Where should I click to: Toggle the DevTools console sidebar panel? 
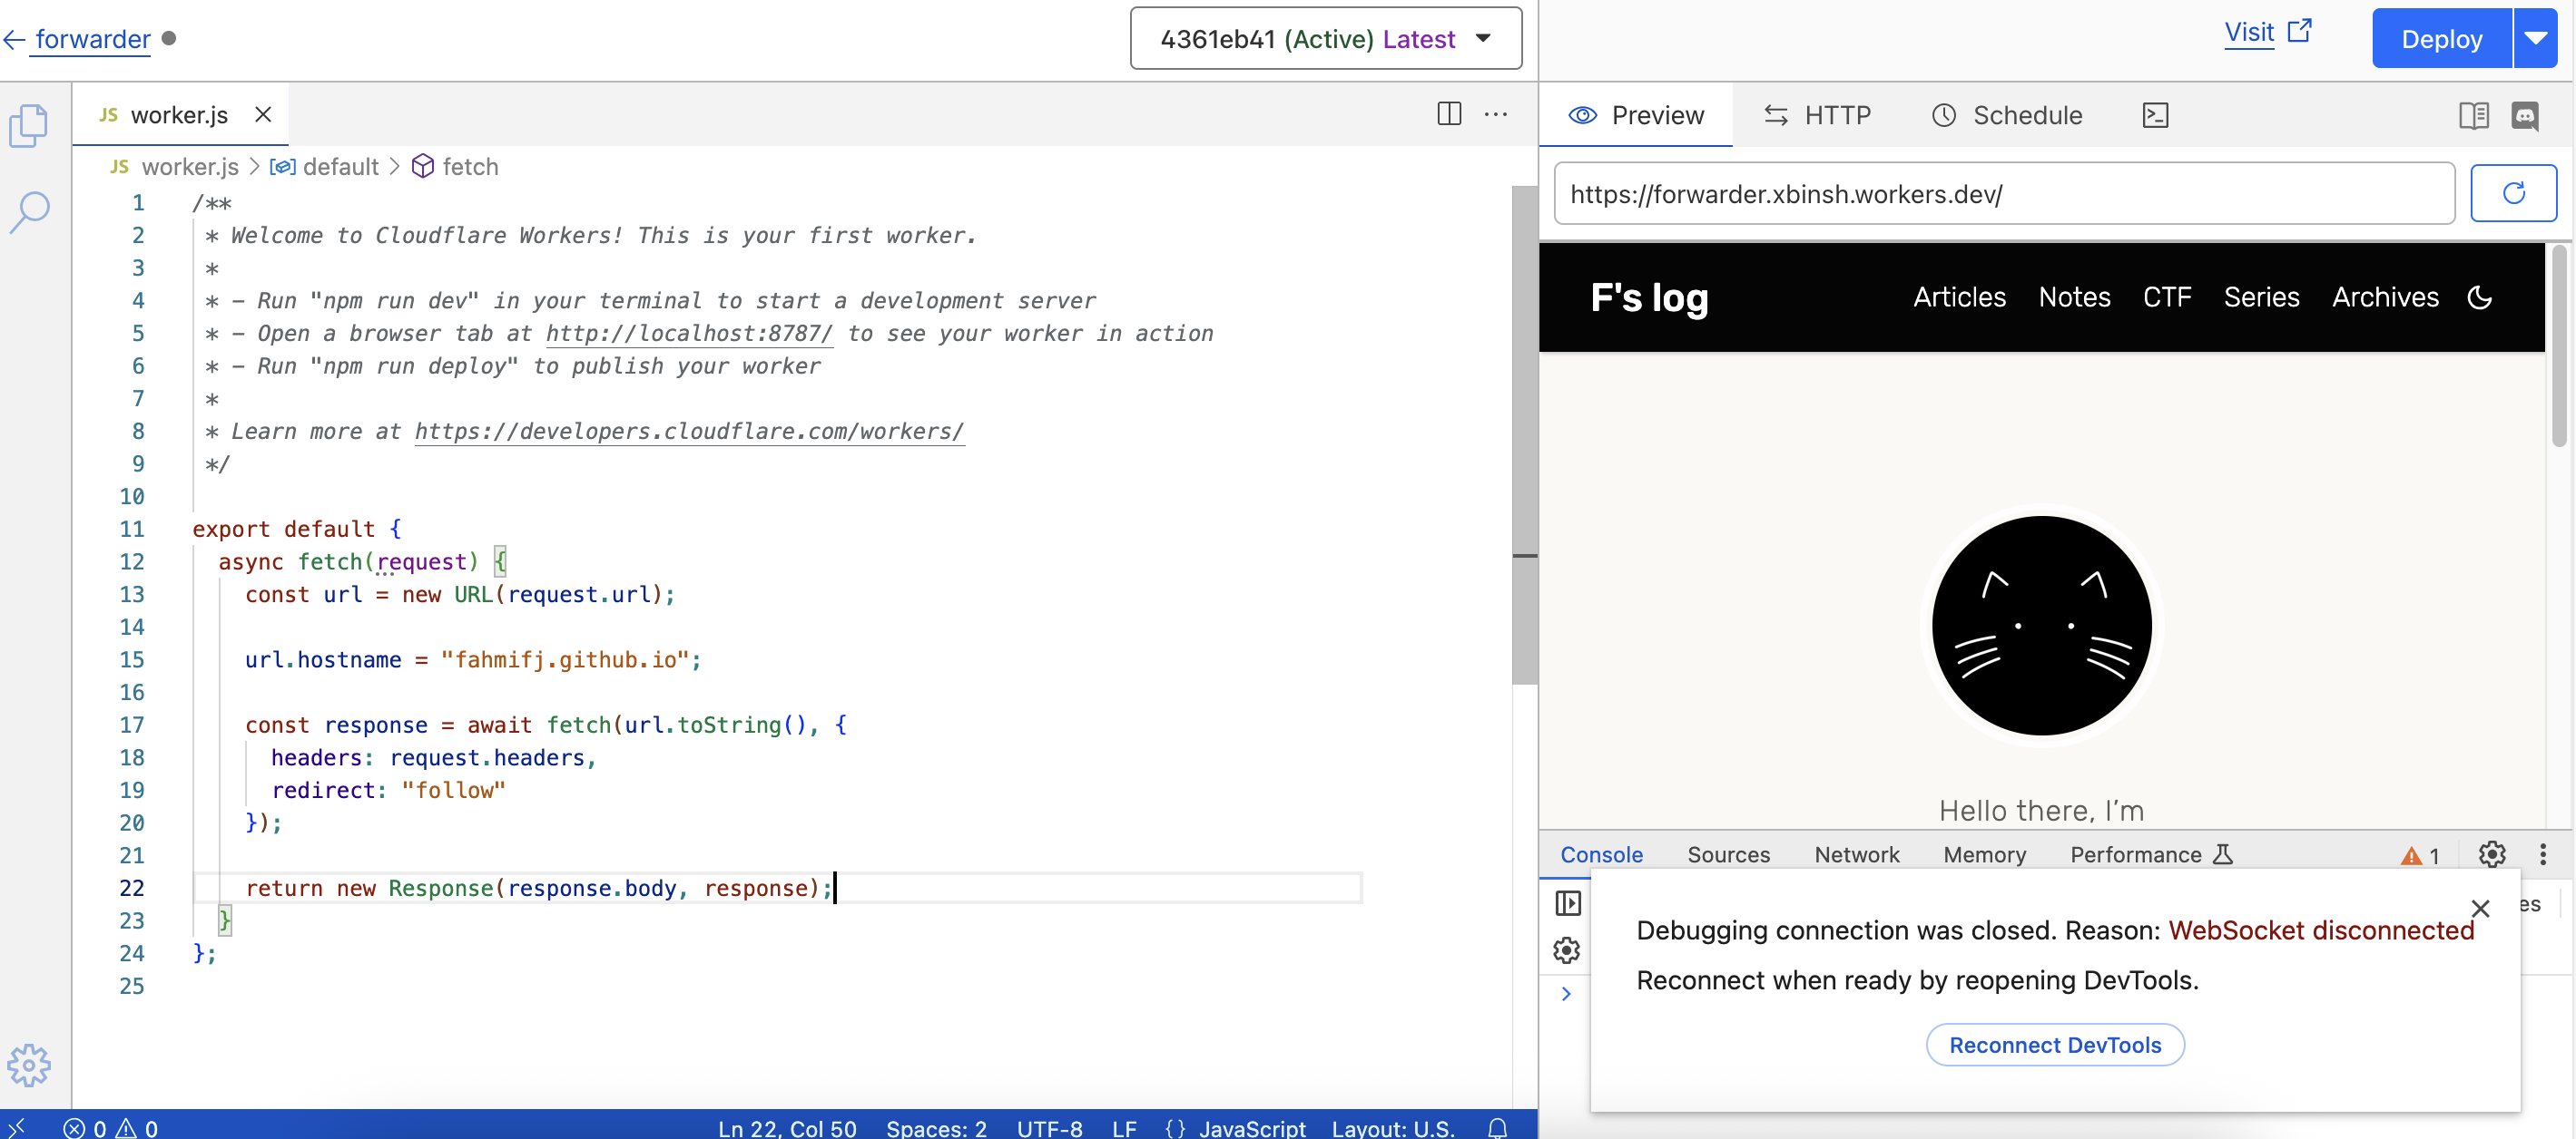click(1568, 903)
